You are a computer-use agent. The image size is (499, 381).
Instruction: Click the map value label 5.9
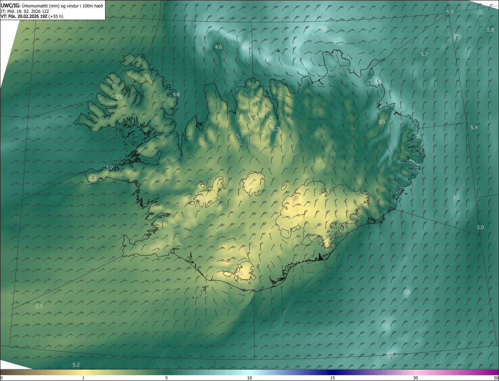(450, 12)
